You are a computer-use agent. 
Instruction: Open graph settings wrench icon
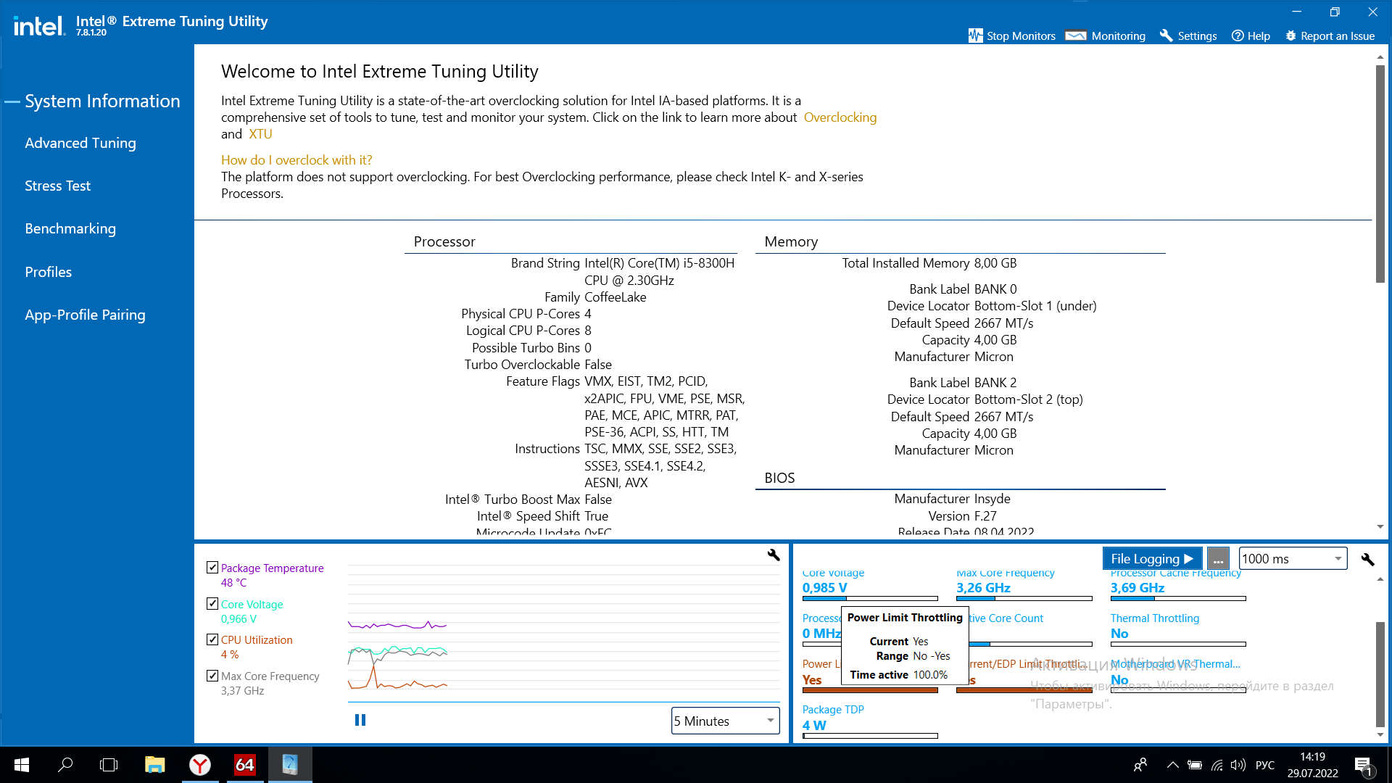[774, 555]
